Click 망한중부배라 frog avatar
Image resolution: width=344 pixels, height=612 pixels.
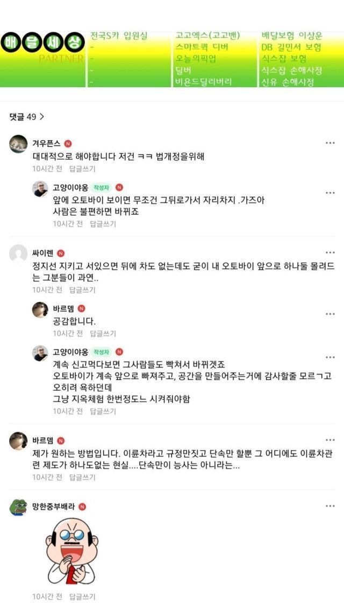pos(18,507)
